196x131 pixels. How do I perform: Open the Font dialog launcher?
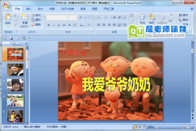tap(93, 31)
